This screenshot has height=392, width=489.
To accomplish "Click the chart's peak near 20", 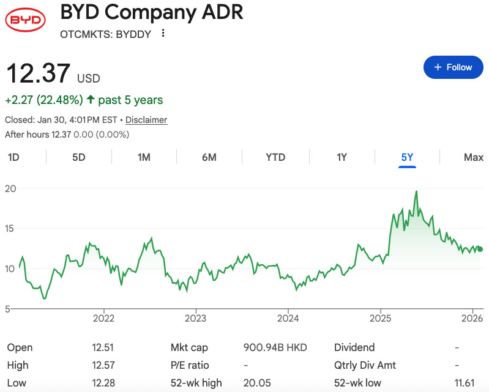I will (x=416, y=191).
